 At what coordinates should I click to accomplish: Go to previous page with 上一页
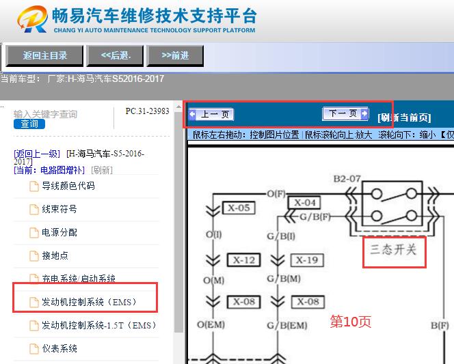[211, 115]
